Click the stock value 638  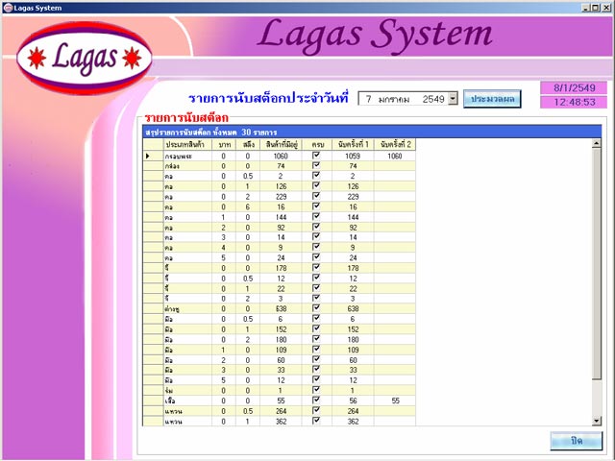click(x=281, y=309)
